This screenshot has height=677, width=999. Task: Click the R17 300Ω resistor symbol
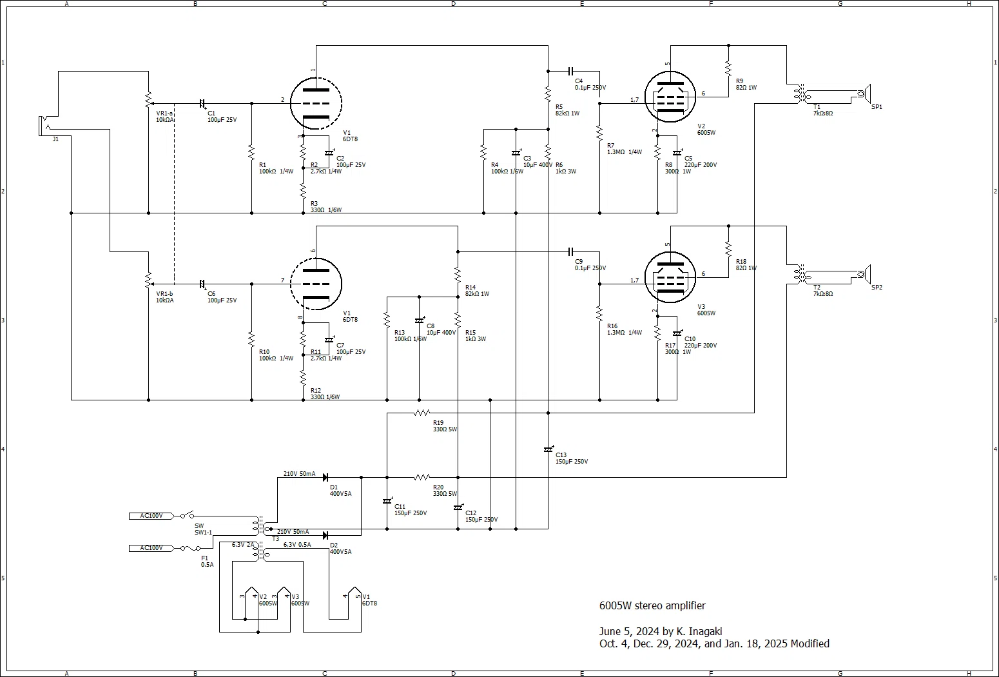click(x=657, y=332)
